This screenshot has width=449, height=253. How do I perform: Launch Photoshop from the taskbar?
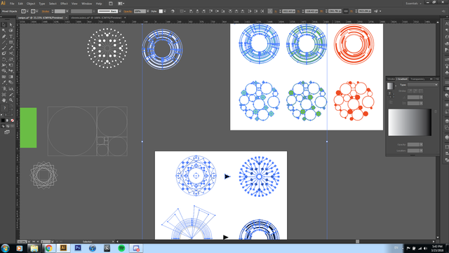click(x=78, y=248)
